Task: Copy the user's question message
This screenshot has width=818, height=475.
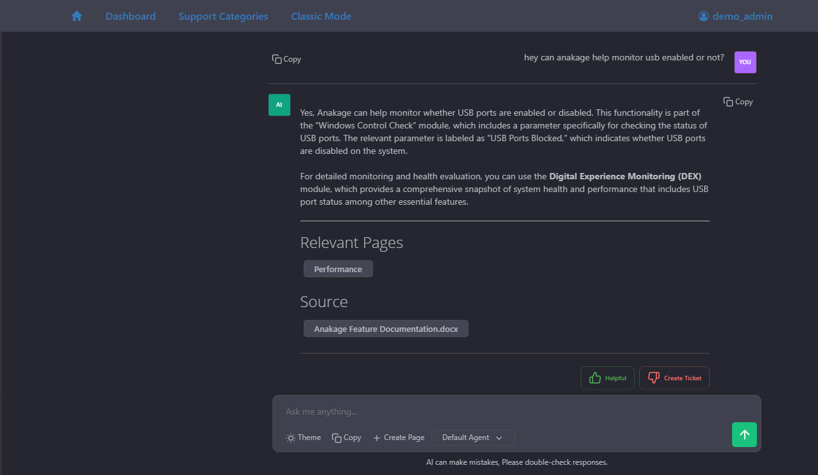Action: 286,59
